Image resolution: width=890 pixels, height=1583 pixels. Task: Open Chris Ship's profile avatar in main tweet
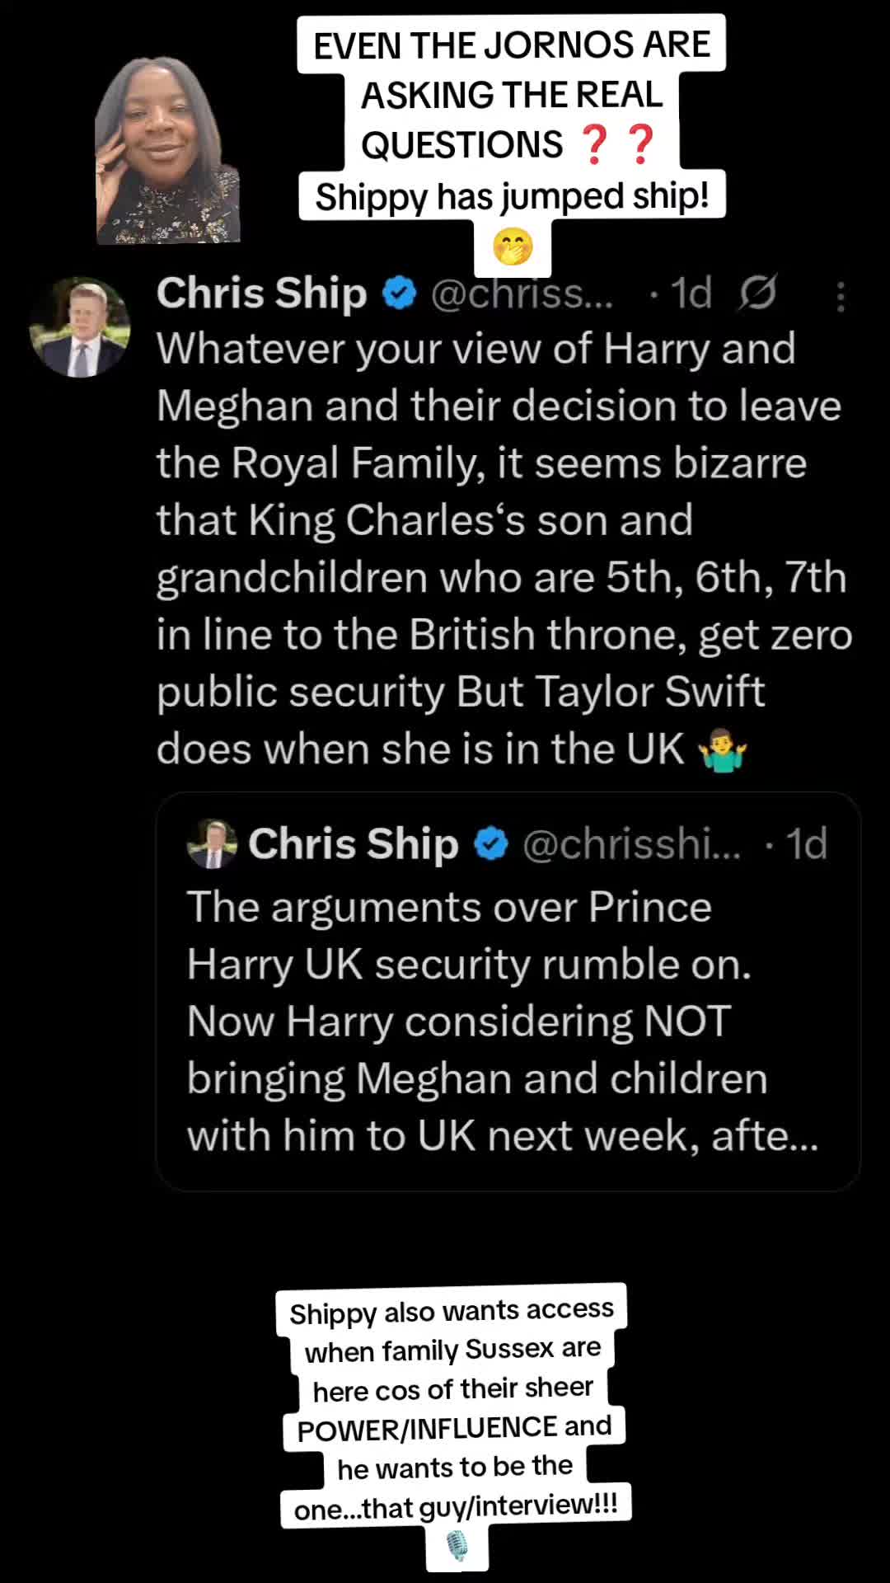coord(80,327)
